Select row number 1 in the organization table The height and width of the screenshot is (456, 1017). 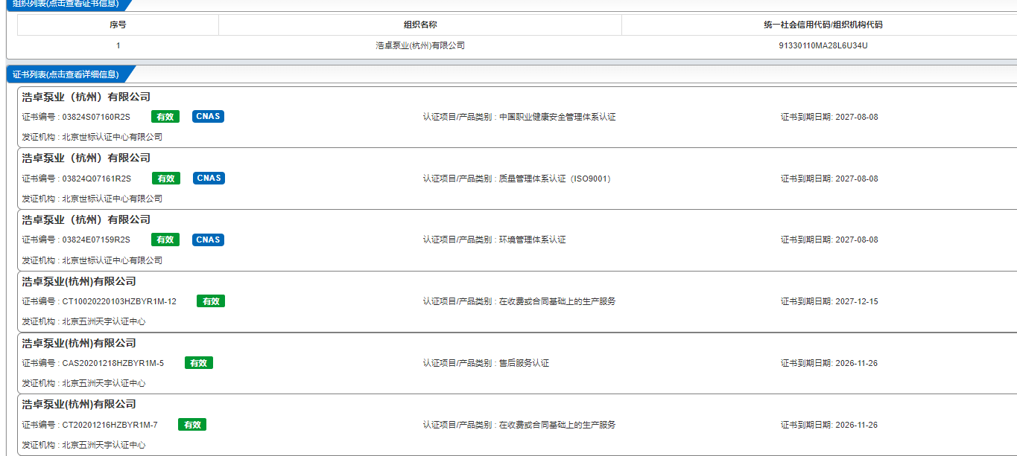118,45
